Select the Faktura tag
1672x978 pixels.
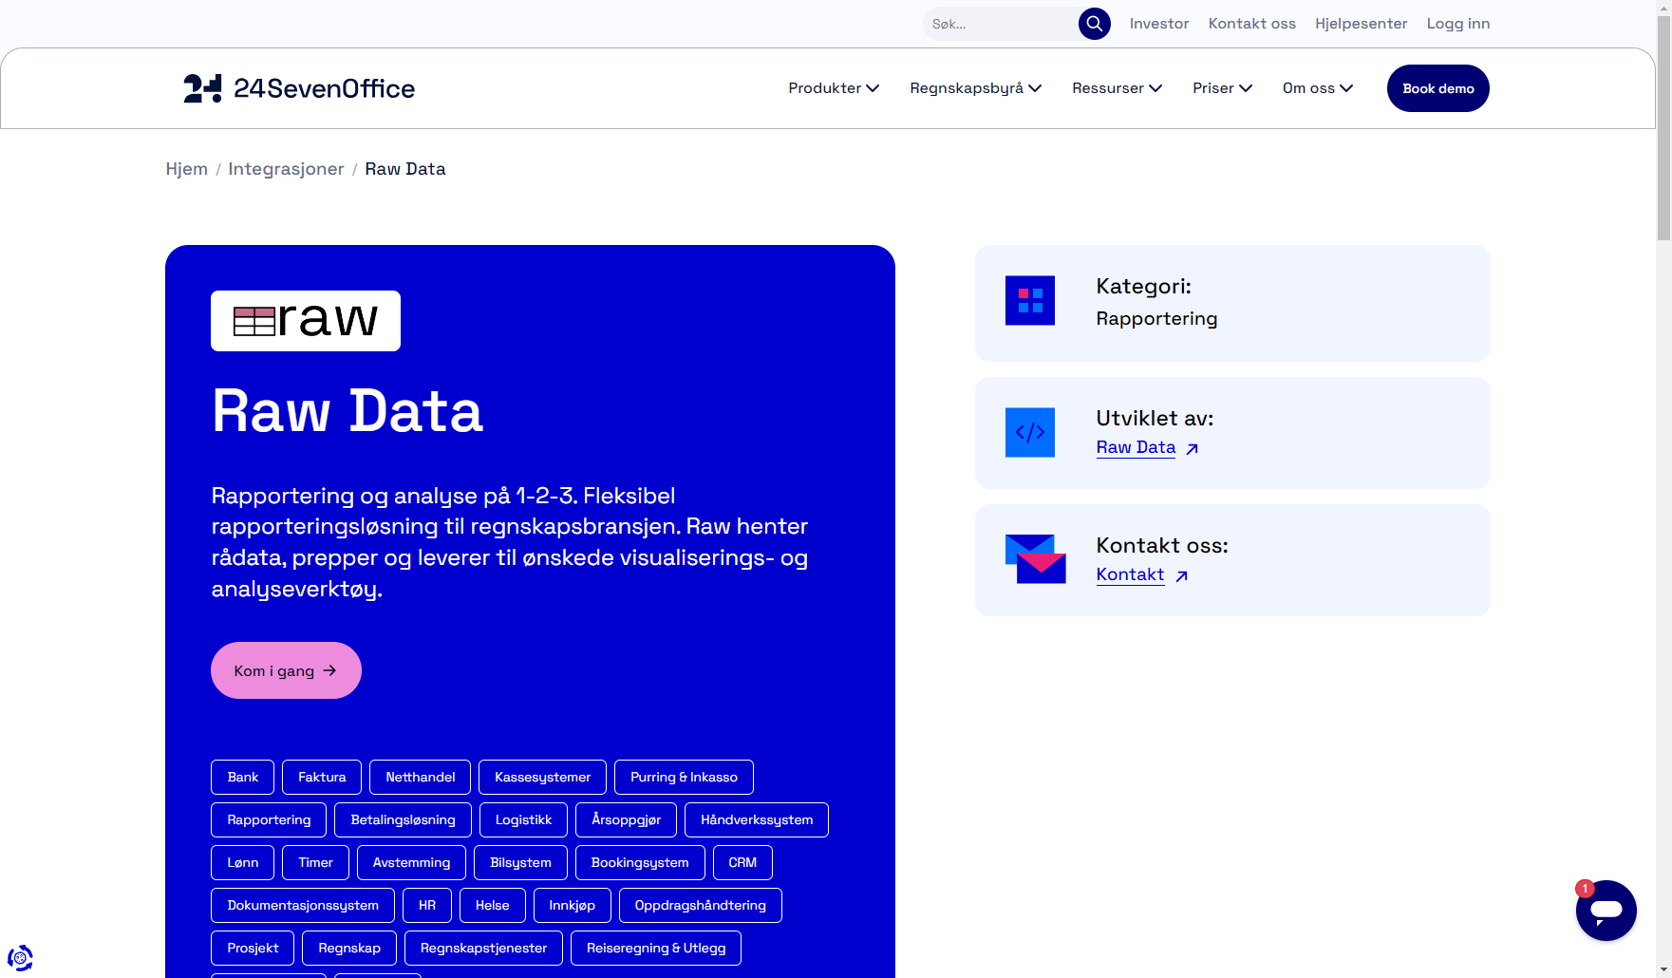tap(322, 777)
